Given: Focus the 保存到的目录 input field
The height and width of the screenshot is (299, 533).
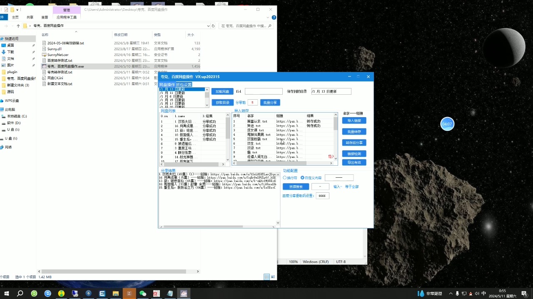Looking at the screenshot, I should [331, 91].
